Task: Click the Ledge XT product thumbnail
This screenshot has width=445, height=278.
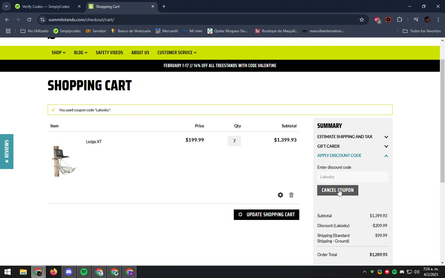Action: (x=64, y=161)
